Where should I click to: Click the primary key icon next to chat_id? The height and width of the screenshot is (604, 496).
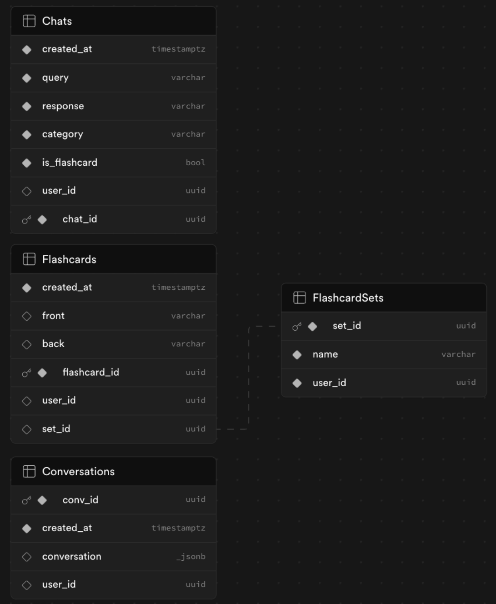(27, 220)
